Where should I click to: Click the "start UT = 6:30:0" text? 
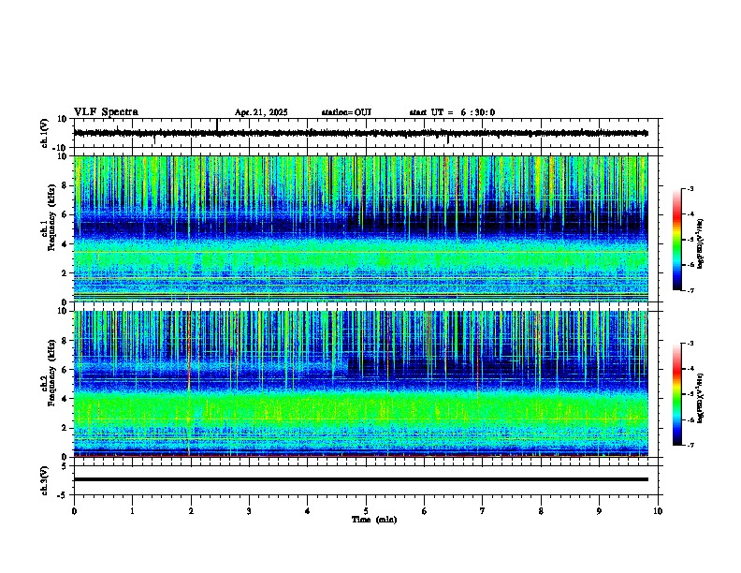coord(452,112)
